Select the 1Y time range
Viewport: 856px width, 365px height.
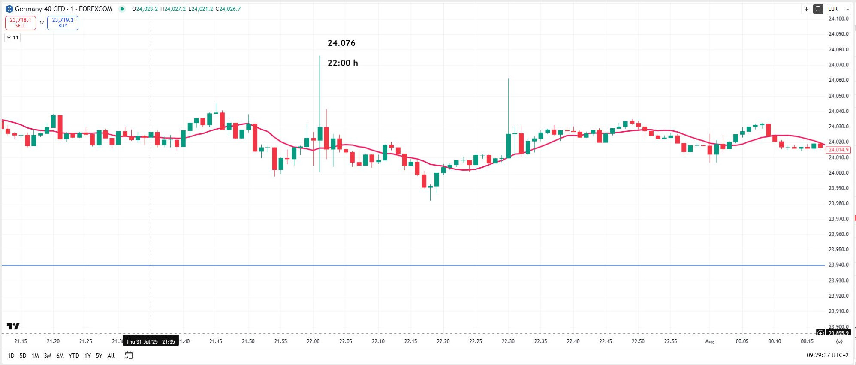tap(87, 356)
